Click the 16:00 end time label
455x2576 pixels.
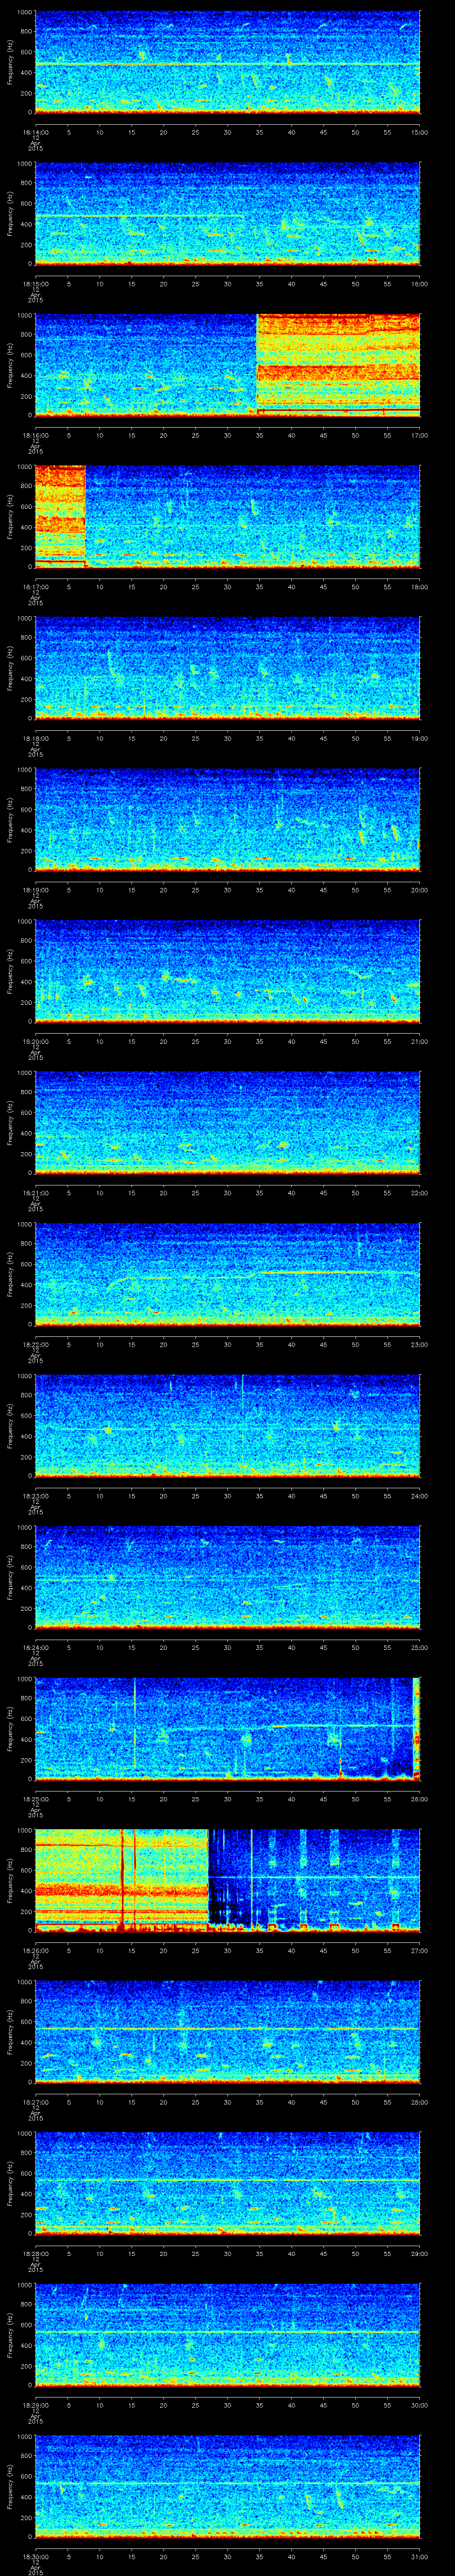[x=420, y=284]
